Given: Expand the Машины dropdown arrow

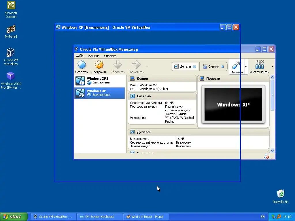Looking at the screenshot, I should point(246,67).
